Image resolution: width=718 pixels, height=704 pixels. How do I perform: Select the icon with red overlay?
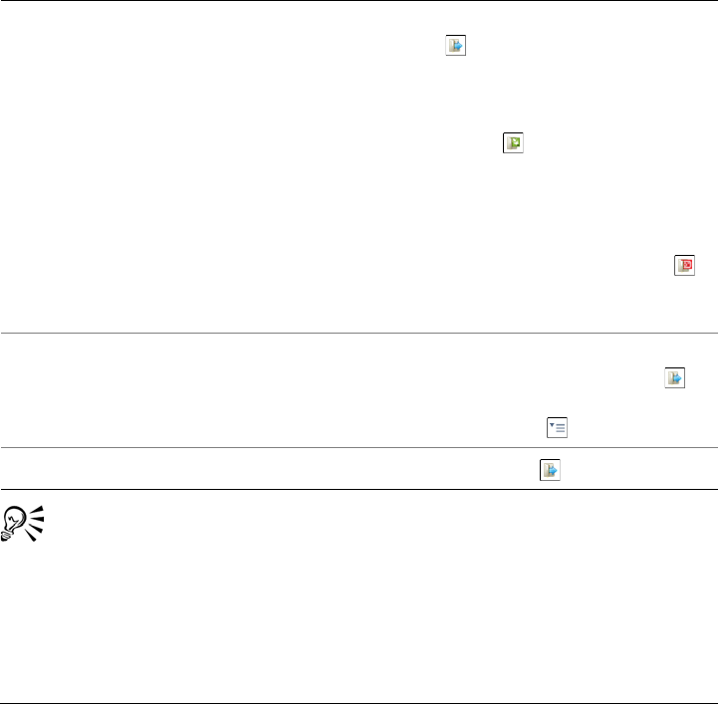pyautogui.click(x=684, y=264)
